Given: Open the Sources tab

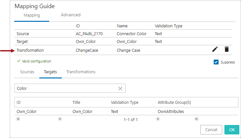Looking at the screenshot, I should coord(27,72).
